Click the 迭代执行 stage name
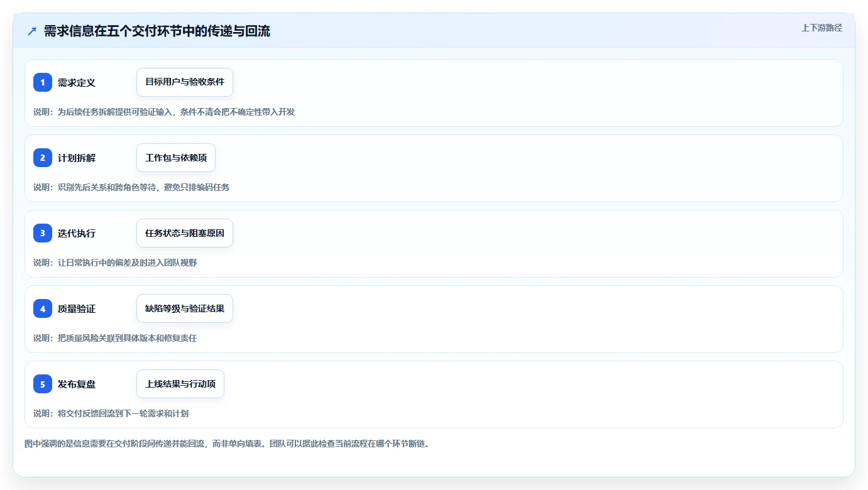This screenshot has width=868, height=490. click(x=77, y=233)
